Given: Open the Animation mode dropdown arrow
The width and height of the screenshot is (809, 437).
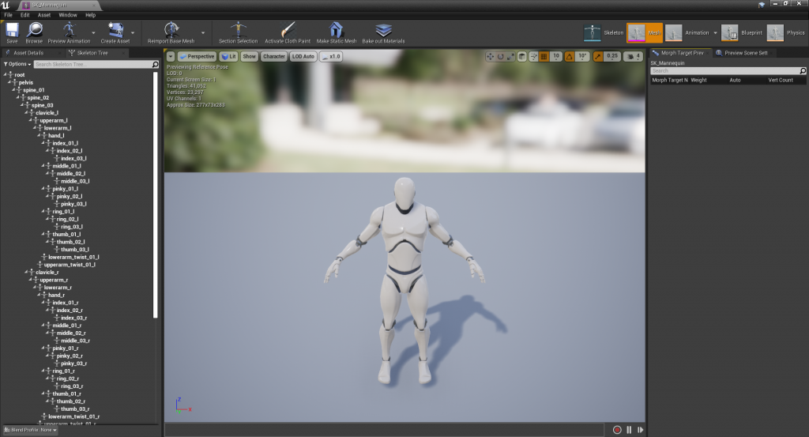Looking at the screenshot, I should tap(715, 32).
